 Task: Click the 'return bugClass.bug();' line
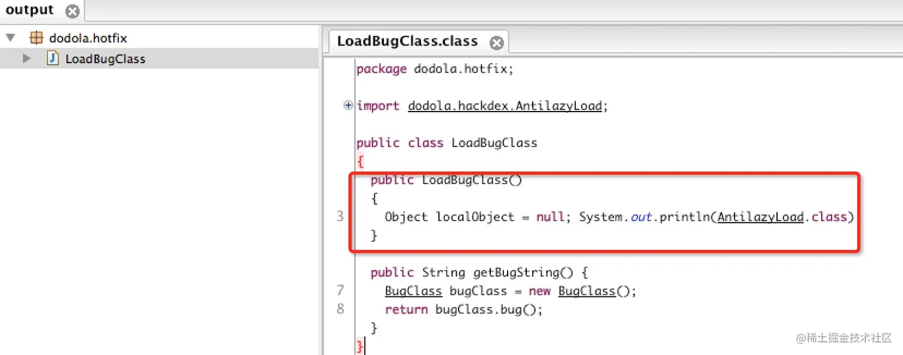point(463,310)
